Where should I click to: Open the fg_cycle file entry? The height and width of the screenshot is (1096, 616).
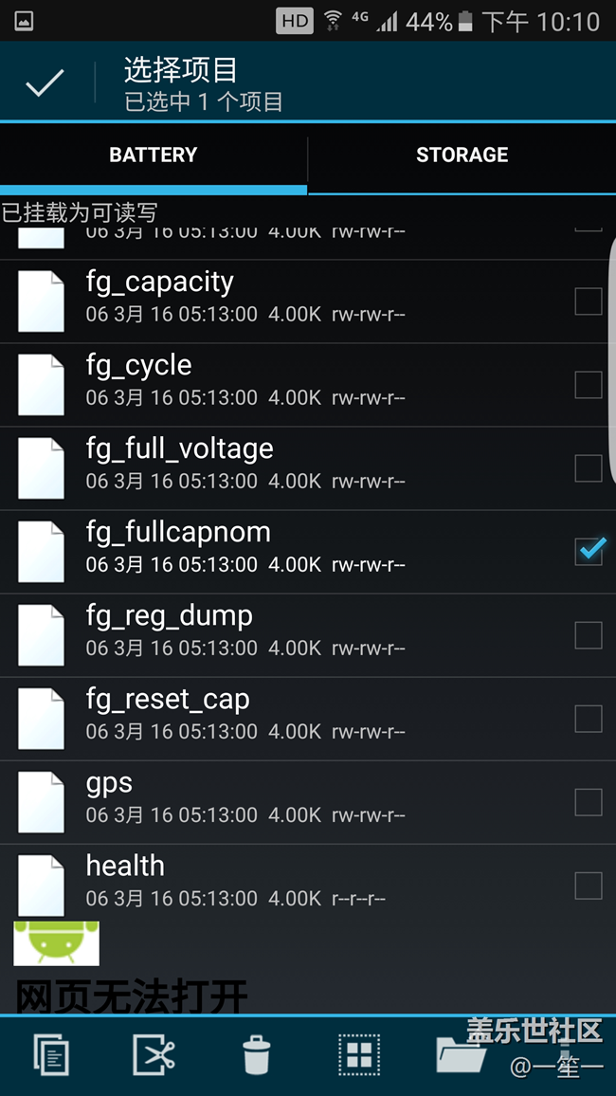(x=139, y=366)
